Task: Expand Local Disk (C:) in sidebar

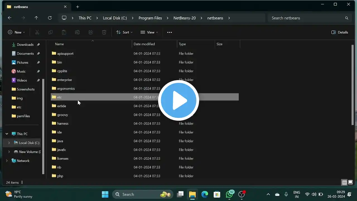Action: (x=9, y=143)
